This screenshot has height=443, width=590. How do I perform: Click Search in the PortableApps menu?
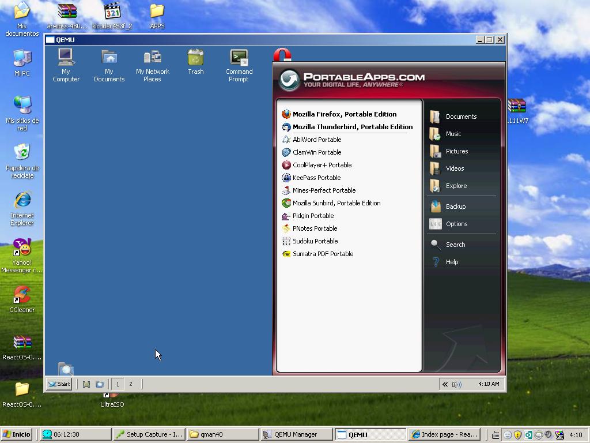tap(455, 245)
